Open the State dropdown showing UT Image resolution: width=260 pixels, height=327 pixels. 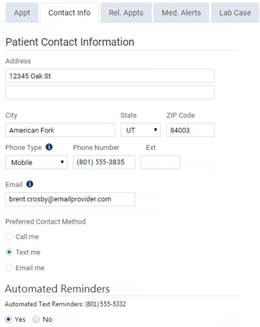pos(140,130)
